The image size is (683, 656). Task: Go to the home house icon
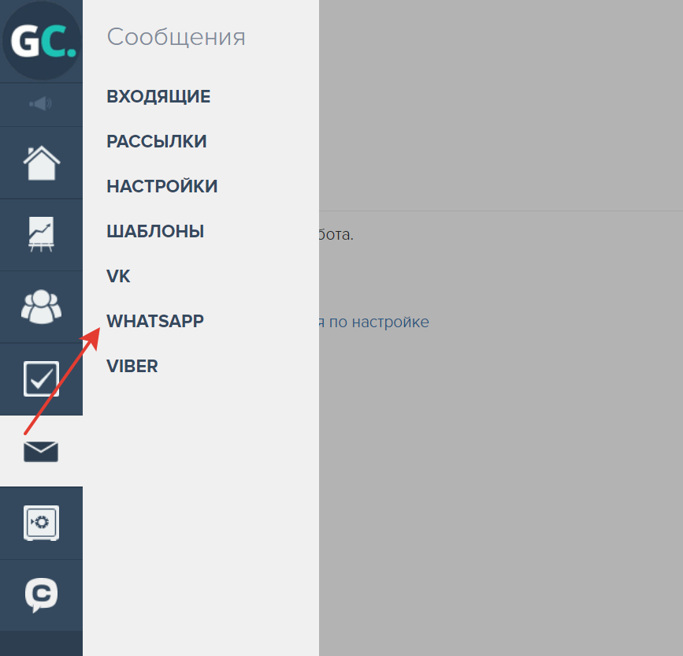pos(42,162)
